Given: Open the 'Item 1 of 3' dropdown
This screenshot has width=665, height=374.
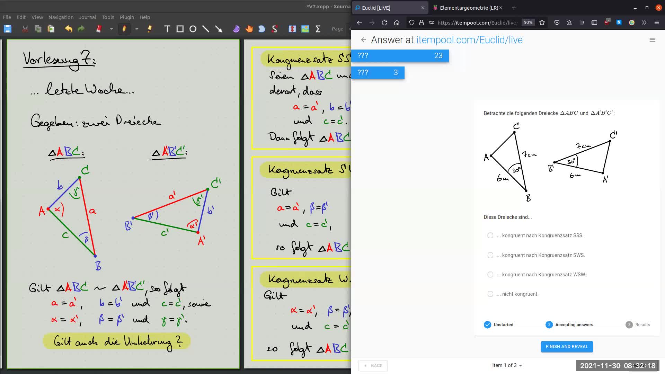Looking at the screenshot, I should [x=507, y=365].
